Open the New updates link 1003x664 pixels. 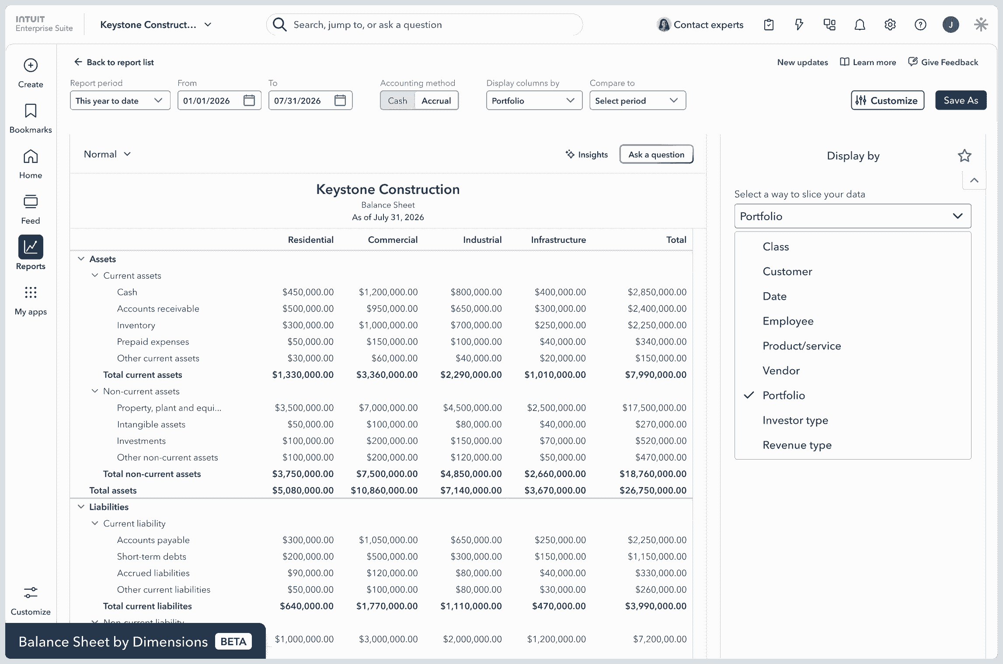pyautogui.click(x=802, y=62)
